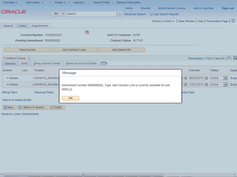Click the 06/30/2015 end date field
The height and width of the screenshot is (177, 237).
click(197, 78)
